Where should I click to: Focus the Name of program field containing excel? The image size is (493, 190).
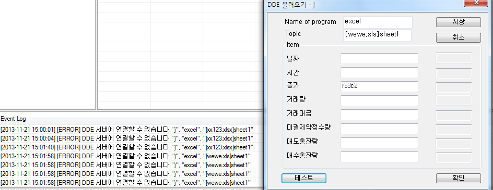click(378, 22)
